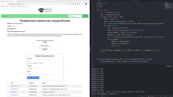Click code line 'while i <= n:'
The image size is (173, 97).
tap(102, 10)
